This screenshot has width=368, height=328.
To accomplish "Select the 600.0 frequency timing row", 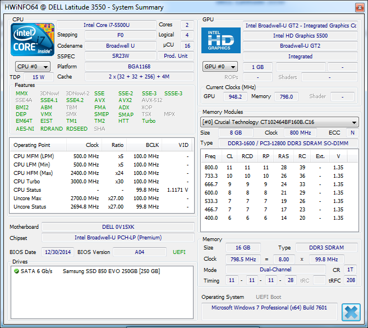I will click(279, 193).
